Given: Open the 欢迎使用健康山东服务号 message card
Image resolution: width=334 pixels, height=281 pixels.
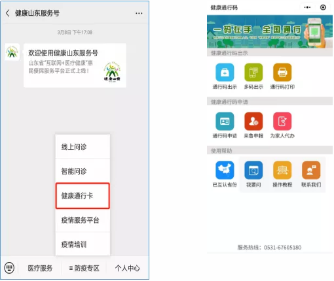Looking at the screenshot, I should pyautogui.click(x=75, y=65).
